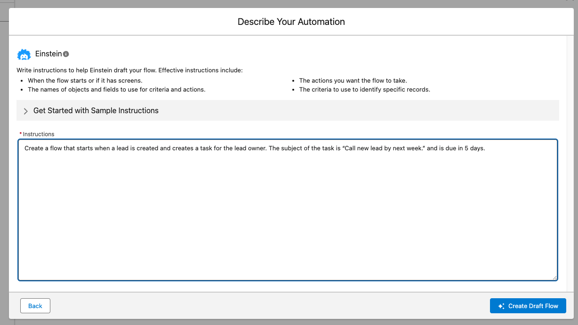The width and height of the screenshot is (578, 325).
Task: Click the 'Instructions' field label
Action: click(39, 134)
